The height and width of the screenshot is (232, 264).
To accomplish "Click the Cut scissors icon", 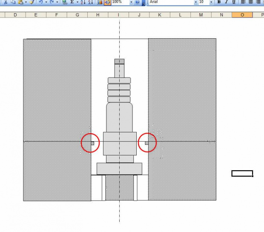I will [x=6, y=2].
